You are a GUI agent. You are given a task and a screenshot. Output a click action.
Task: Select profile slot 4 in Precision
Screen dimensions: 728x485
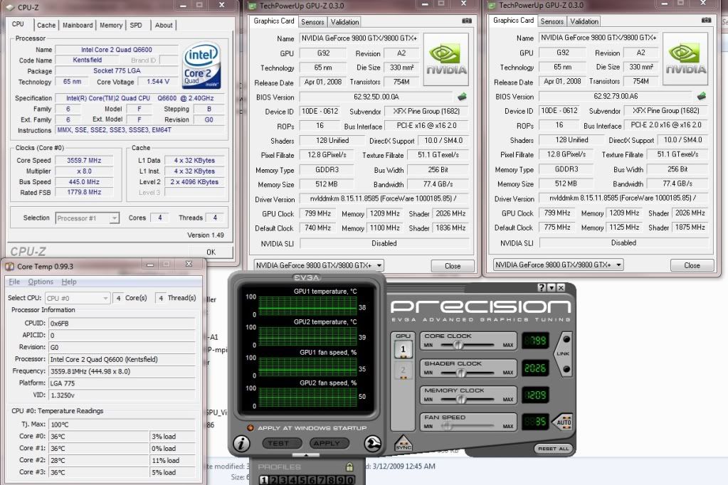[292, 480]
